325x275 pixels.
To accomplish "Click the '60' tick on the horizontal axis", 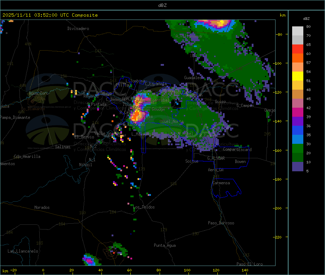I will [129, 270].
